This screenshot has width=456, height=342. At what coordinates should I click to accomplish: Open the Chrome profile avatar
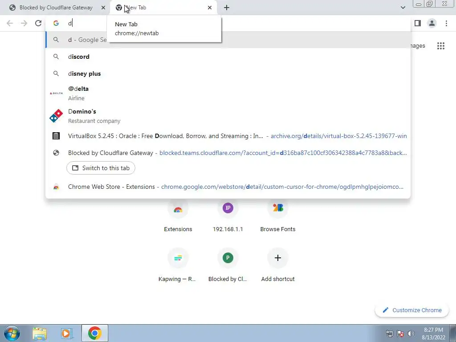coord(432,23)
